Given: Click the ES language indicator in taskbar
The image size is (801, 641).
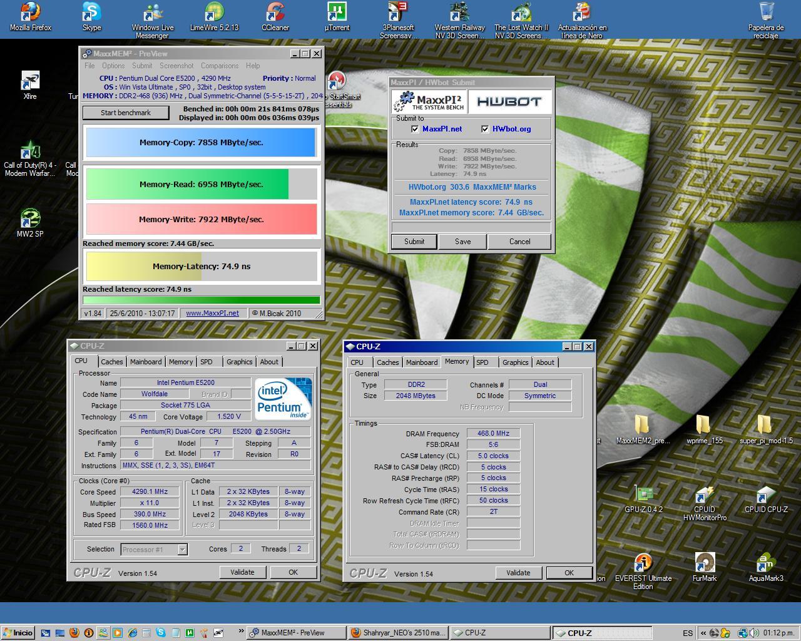Looking at the screenshot, I should tap(688, 633).
